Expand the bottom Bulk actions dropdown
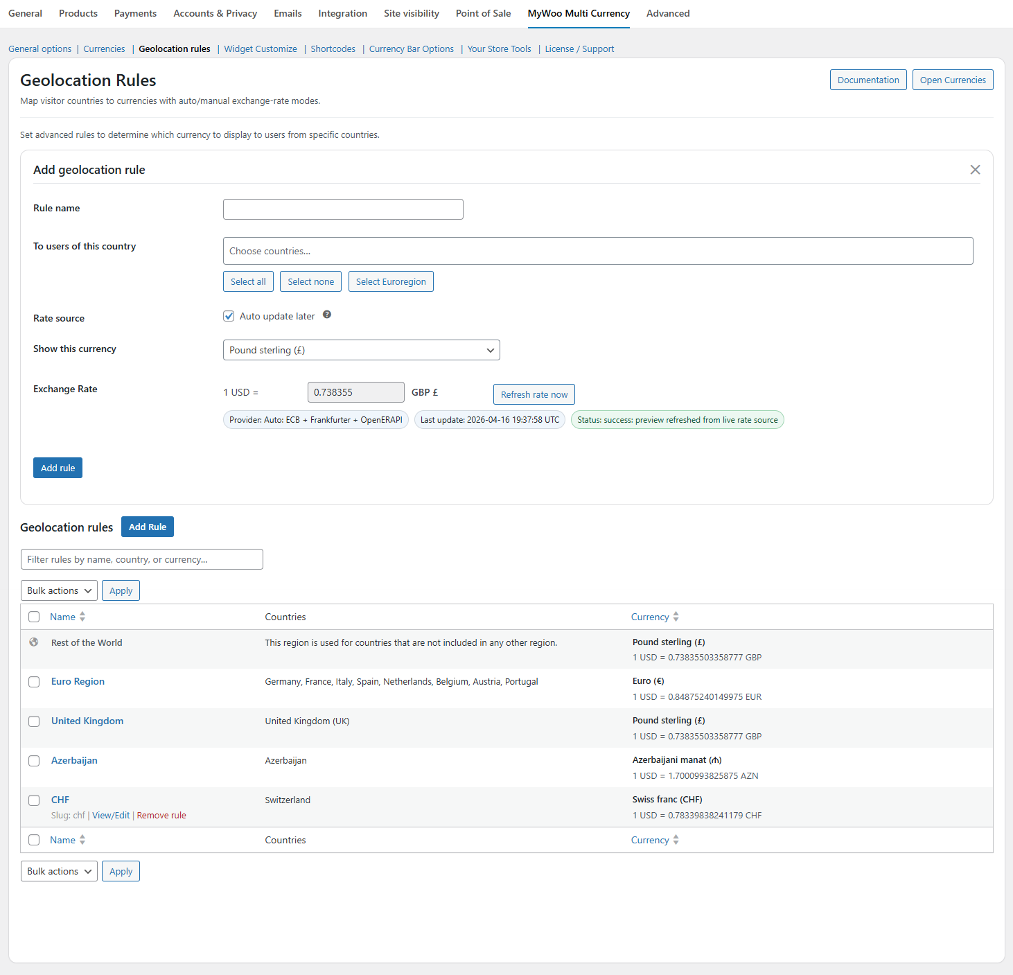Viewport: 1013px width, 975px height. click(59, 871)
